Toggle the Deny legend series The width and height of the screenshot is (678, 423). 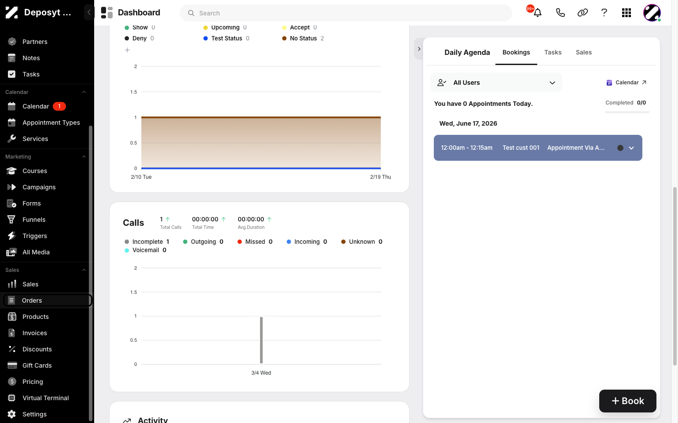(139, 38)
